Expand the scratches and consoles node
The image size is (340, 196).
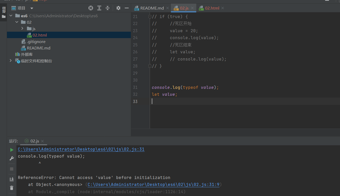click(11, 61)
